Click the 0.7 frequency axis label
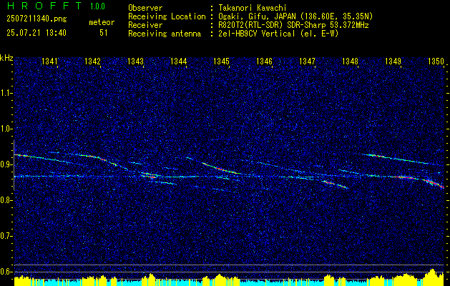 6,236
